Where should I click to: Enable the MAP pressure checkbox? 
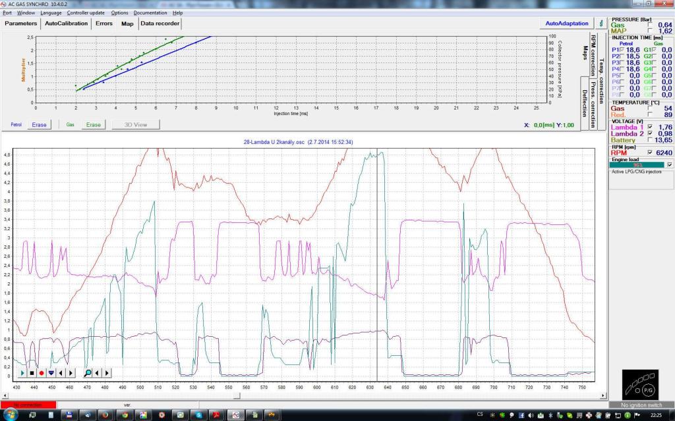[x=651, y=31]
